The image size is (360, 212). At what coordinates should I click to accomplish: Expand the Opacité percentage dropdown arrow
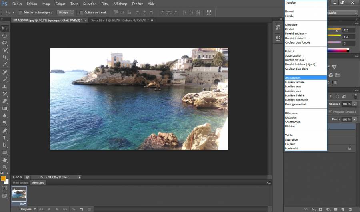(x=355, y=103)
